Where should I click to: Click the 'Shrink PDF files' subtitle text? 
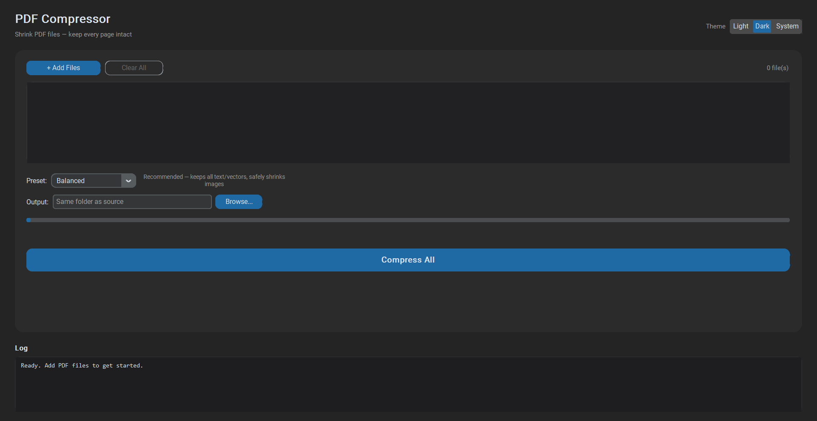(x=73, y=34)
